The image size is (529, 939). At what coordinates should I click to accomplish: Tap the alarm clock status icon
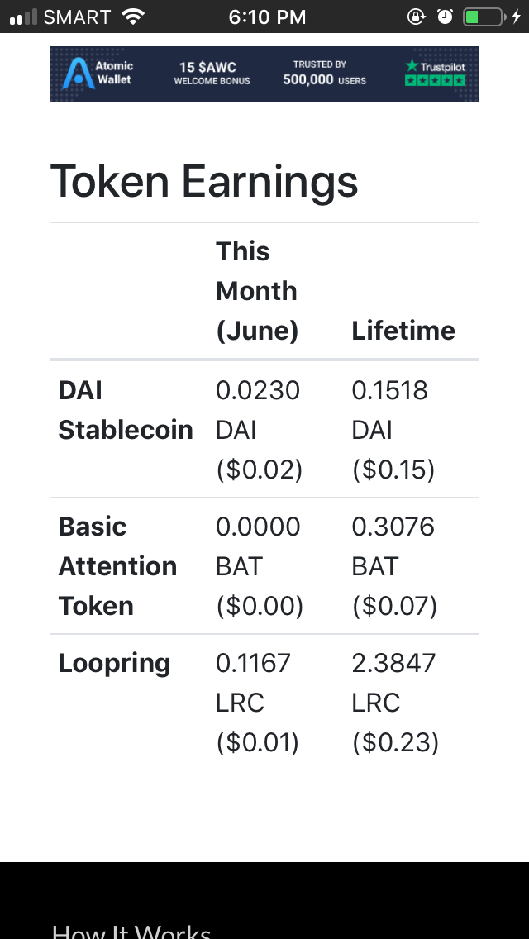point(446,17)
